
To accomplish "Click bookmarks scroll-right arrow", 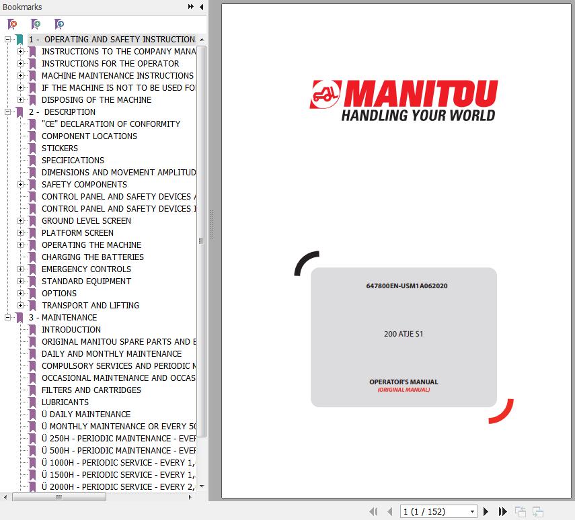I will coord(190,497).
